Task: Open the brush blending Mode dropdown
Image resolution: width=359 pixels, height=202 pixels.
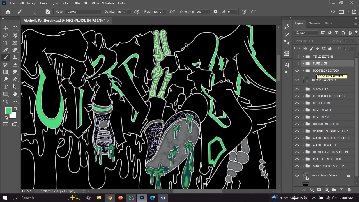Action: pos(83,12)
